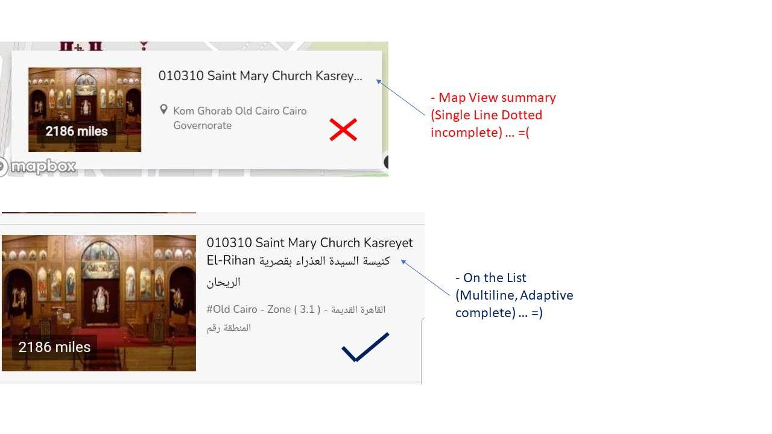Click the blue checkmark on the list item
772x434 pixels.
pyautogui.click(x=365, y=347)
